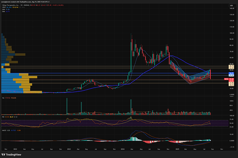Click the Vol indicator legend

tap(9, 98)
